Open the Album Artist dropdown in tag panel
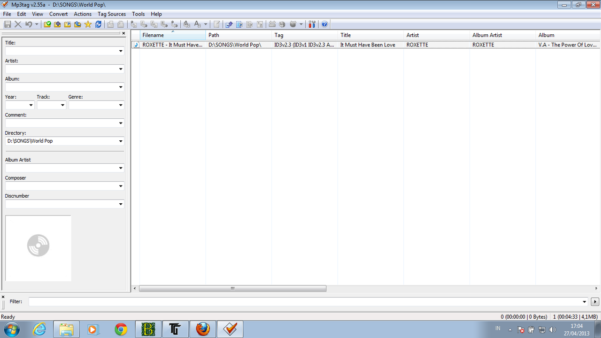Viewport: 601px width, 338px height. [x=121, y=168]
